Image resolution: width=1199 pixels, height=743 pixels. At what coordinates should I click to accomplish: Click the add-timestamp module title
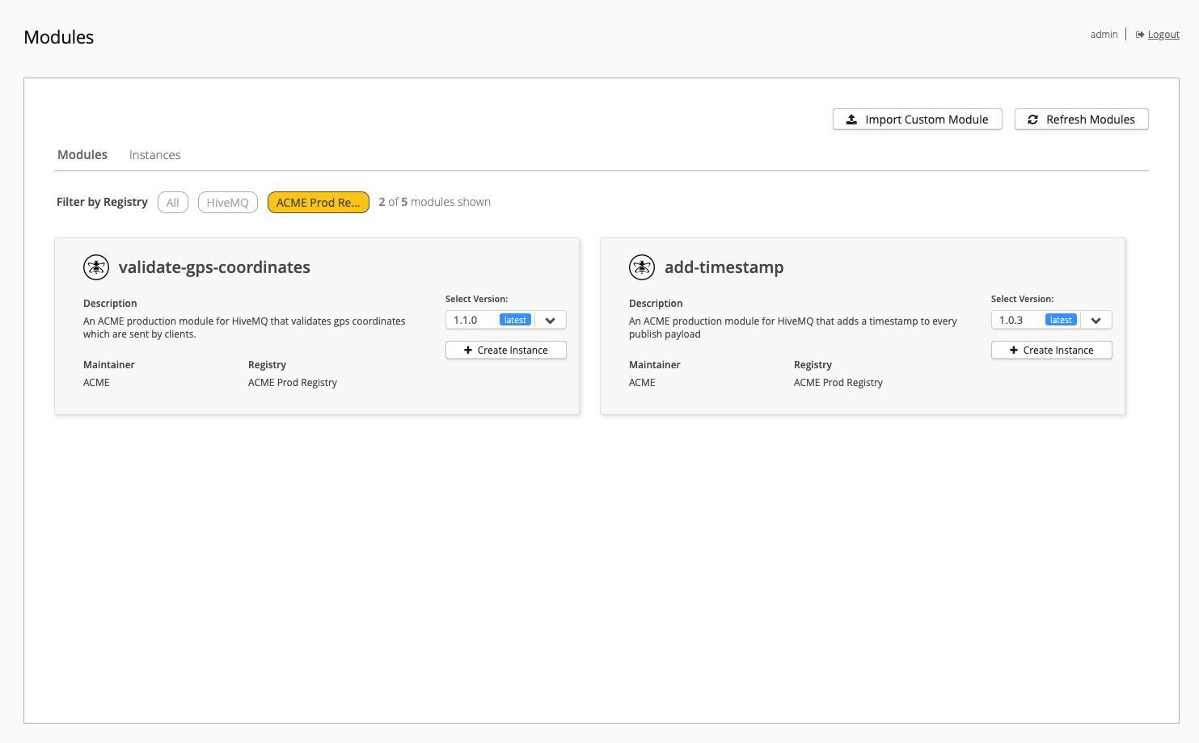pyautogui.click(x=724, y=267)
